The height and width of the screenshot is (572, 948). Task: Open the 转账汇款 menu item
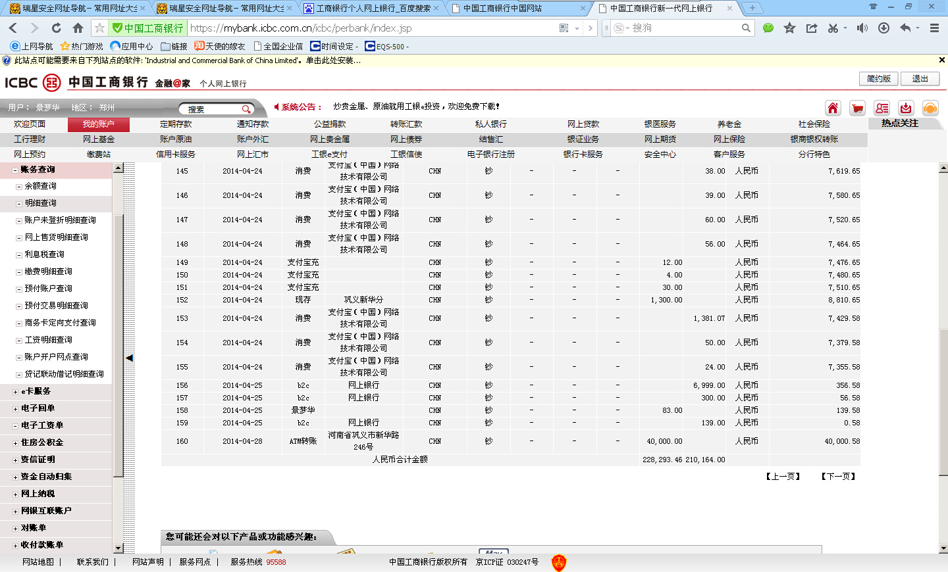pos(406,124)
